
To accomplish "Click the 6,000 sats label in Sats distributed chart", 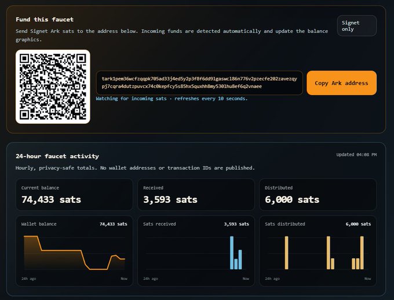I will (x=358, y=224).
